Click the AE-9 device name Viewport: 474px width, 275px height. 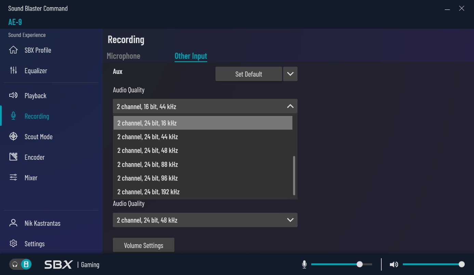tap(15, 22)
